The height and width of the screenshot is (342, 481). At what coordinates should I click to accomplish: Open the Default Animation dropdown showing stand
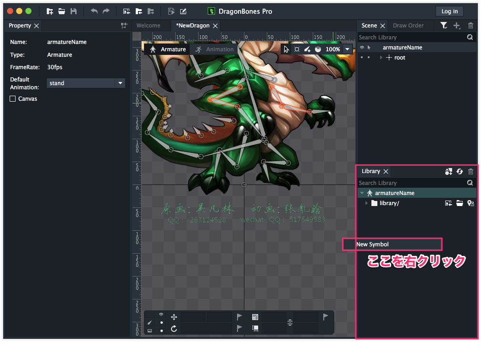(85, 83)
